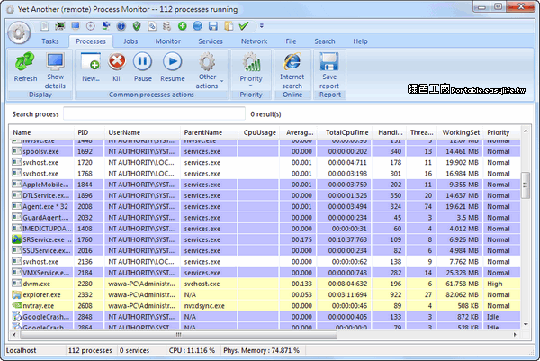The image size is (540, 361).
Task: Select the IMEDICTUPDA... process row
Action: (x=265, y=229)
